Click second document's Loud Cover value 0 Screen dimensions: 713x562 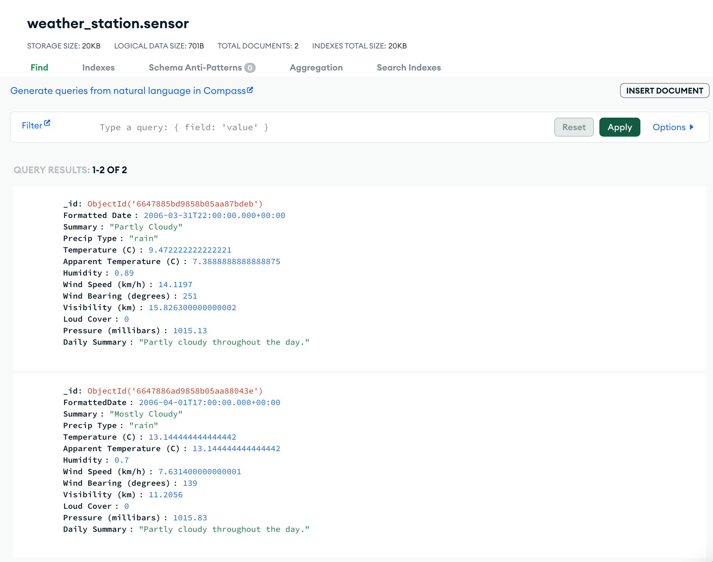127,506
